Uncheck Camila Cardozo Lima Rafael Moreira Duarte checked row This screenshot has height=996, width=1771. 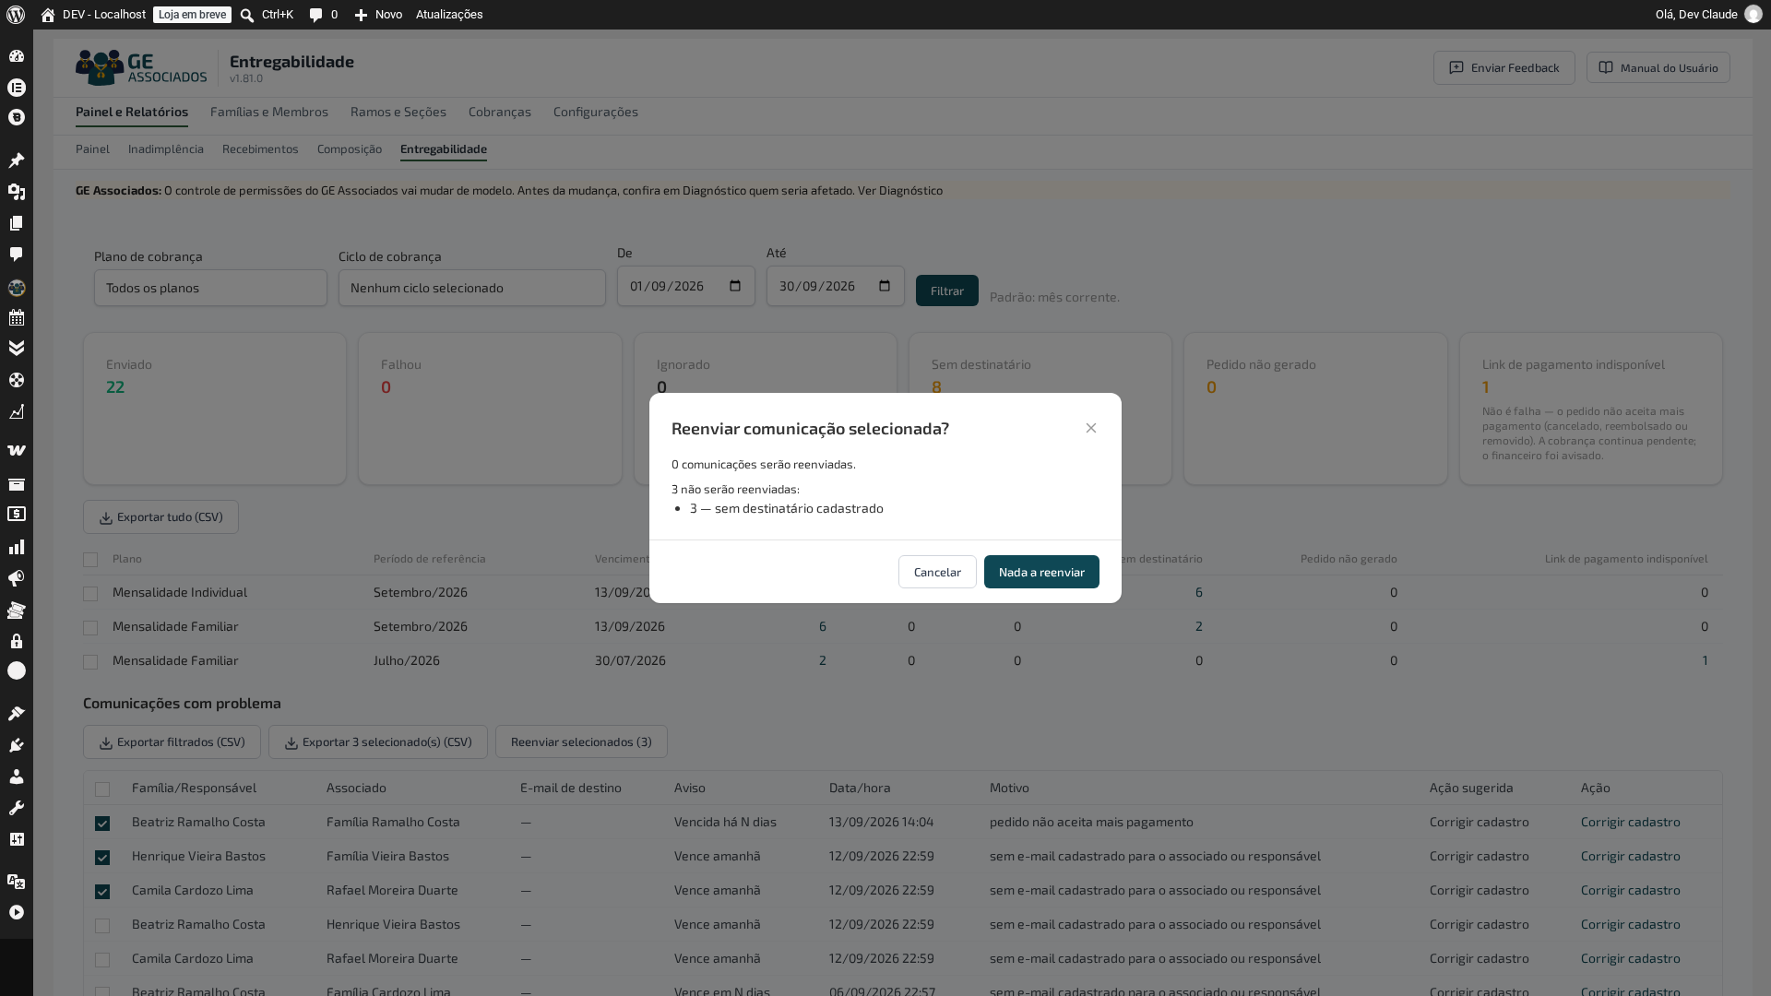coord(102,892)
